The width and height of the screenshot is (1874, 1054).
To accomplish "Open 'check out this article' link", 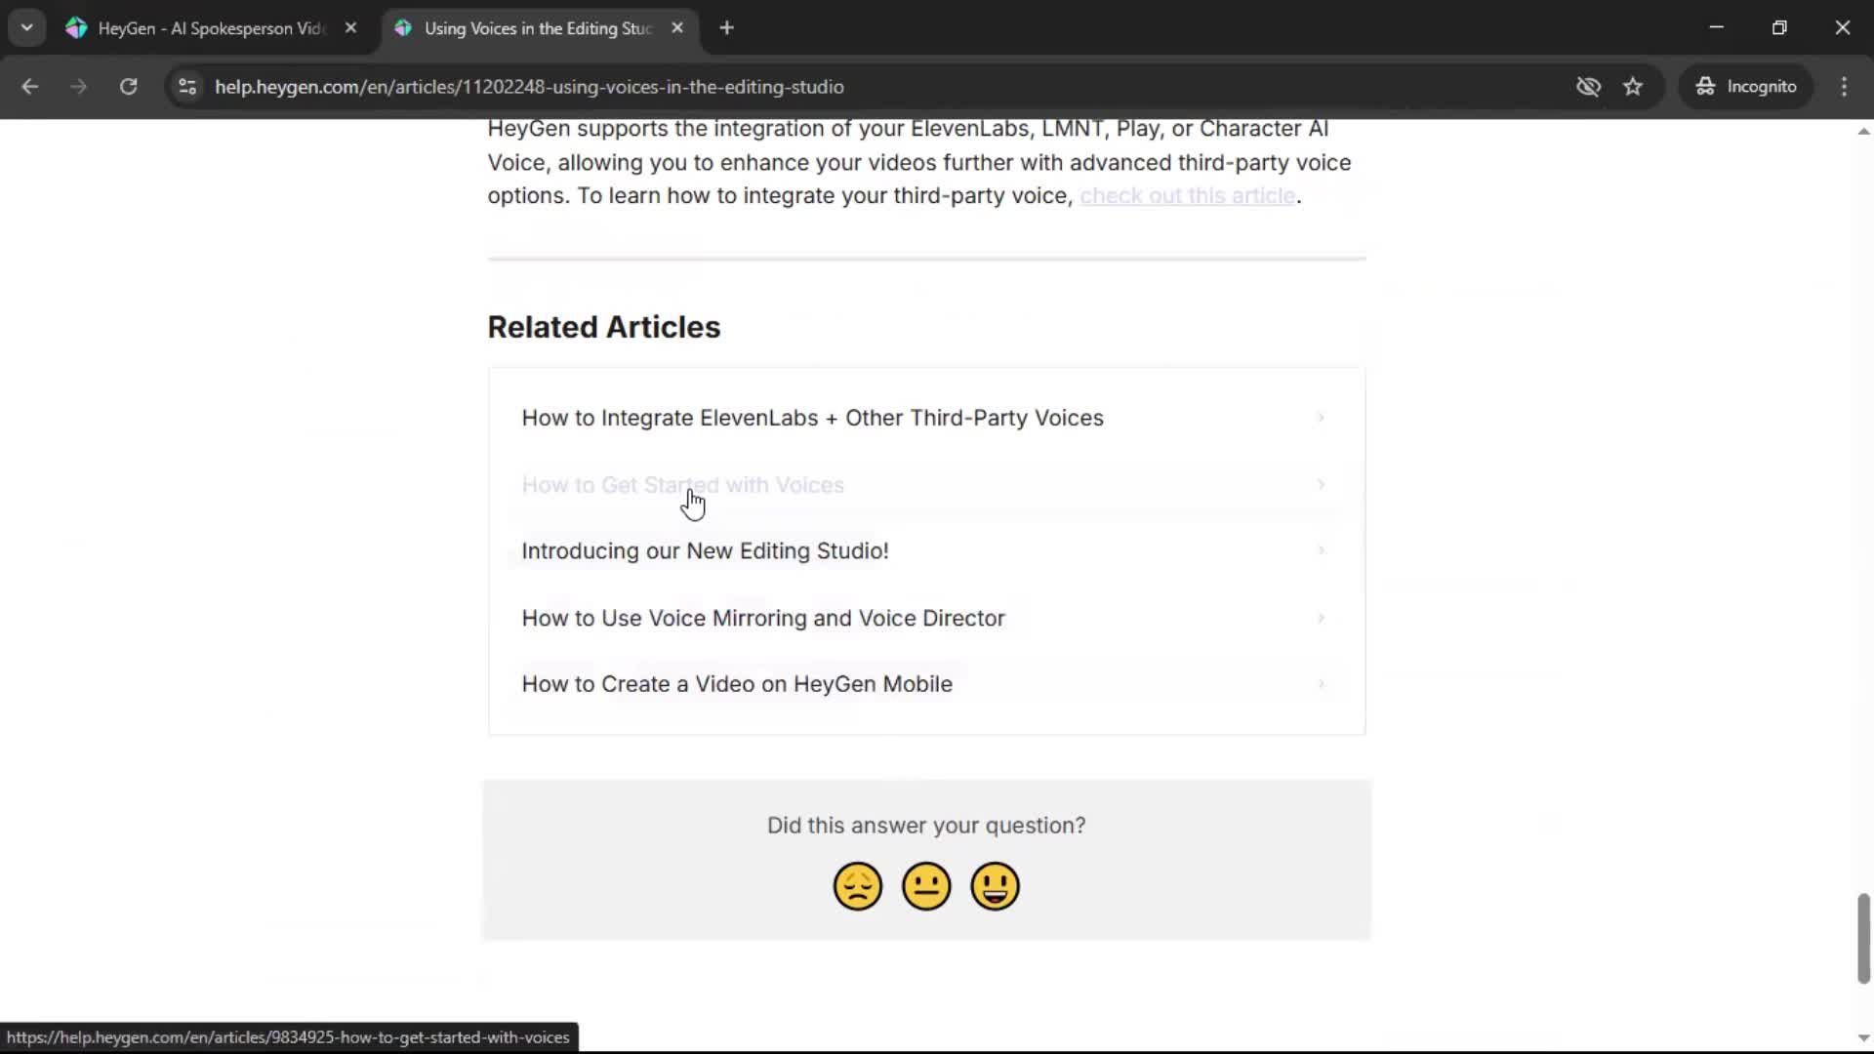I will pyautogui.click(x=1187, y=196).
